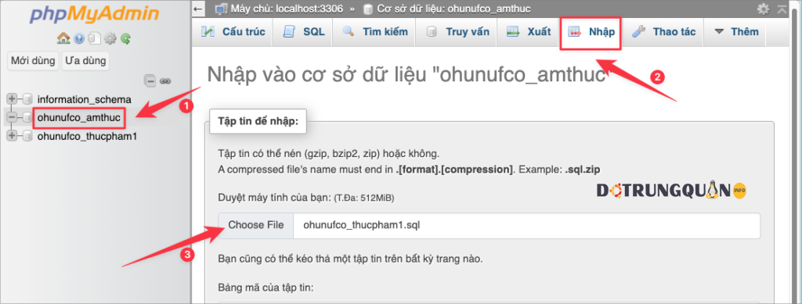The width and height of the screenshot is (802, 304).
Task: Open navigation settings gear icon in sidebar
Action: [110, 38]
